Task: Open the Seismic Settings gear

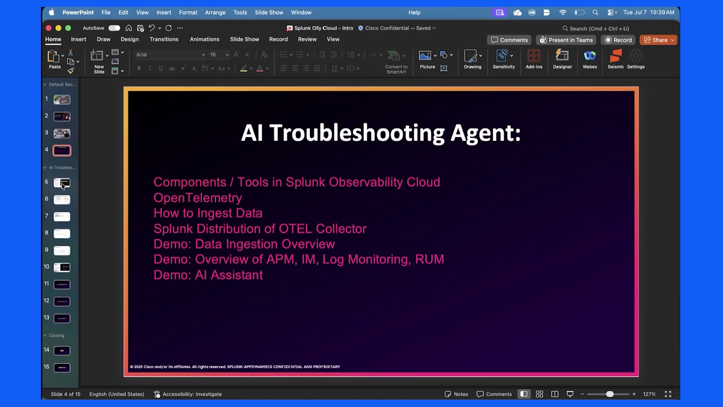Action: click(636, 59)
